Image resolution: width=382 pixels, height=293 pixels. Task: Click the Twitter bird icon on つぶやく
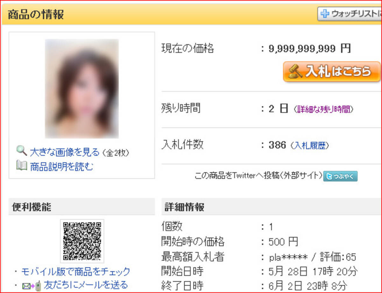(x=329, y=176)
